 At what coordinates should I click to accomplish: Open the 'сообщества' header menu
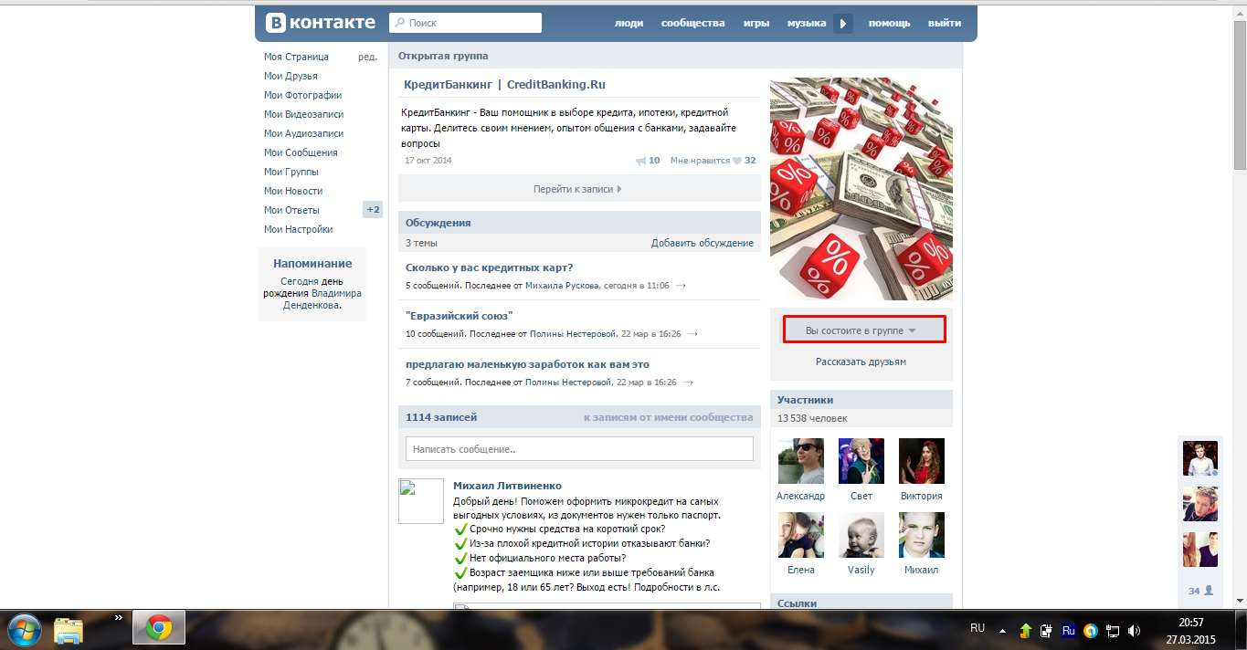(x=693, y=24)
